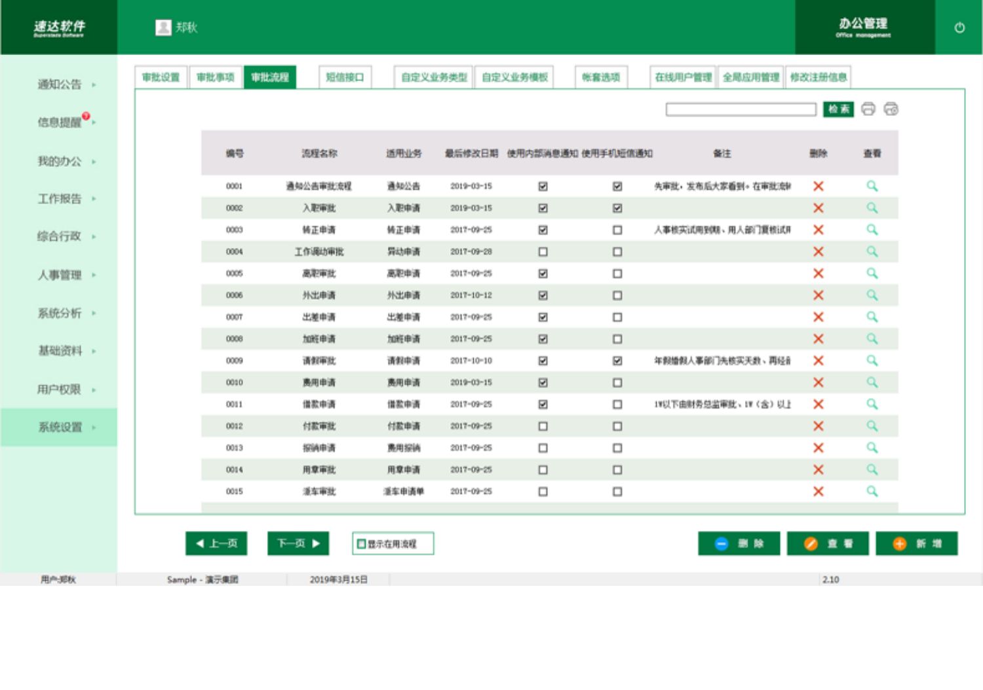
Task: Delete row 0013 报销申请 with the red X
Action: coord(819,448)
